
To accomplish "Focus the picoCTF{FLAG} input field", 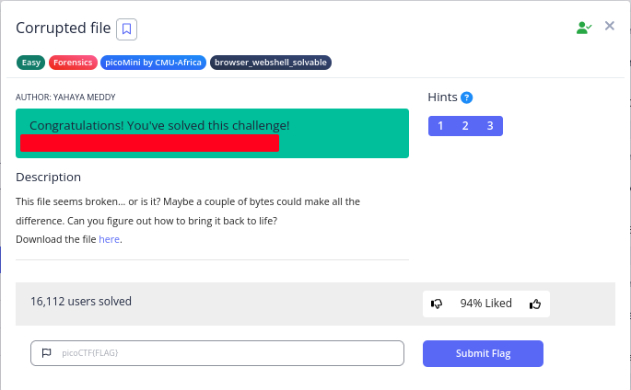I will [x=230, y=353].
